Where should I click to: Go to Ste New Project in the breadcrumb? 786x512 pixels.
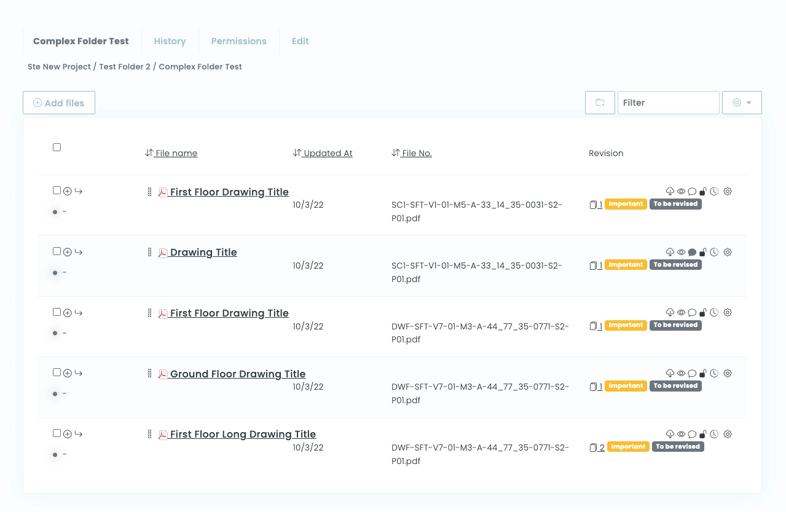[59, 66]
